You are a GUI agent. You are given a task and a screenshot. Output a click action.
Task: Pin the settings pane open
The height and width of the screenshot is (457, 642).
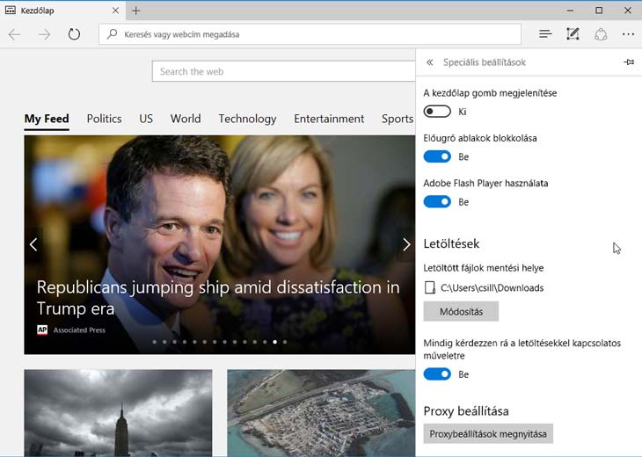(628, 62)
